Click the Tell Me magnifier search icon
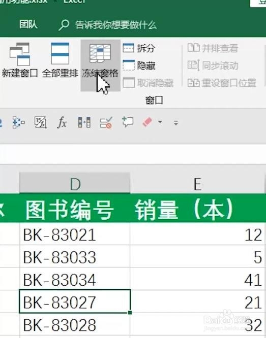The image size is (266, 338). 64,25
